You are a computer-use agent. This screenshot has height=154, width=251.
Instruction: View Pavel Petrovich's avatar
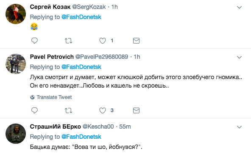point(16,64)
